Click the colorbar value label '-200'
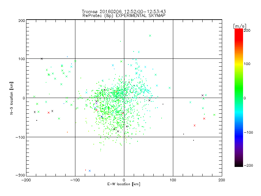Image resolution: width=261 pixels, height=196 pixels. tap(248, 165)
